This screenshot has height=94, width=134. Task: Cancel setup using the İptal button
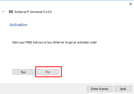(x=123, y=89)
